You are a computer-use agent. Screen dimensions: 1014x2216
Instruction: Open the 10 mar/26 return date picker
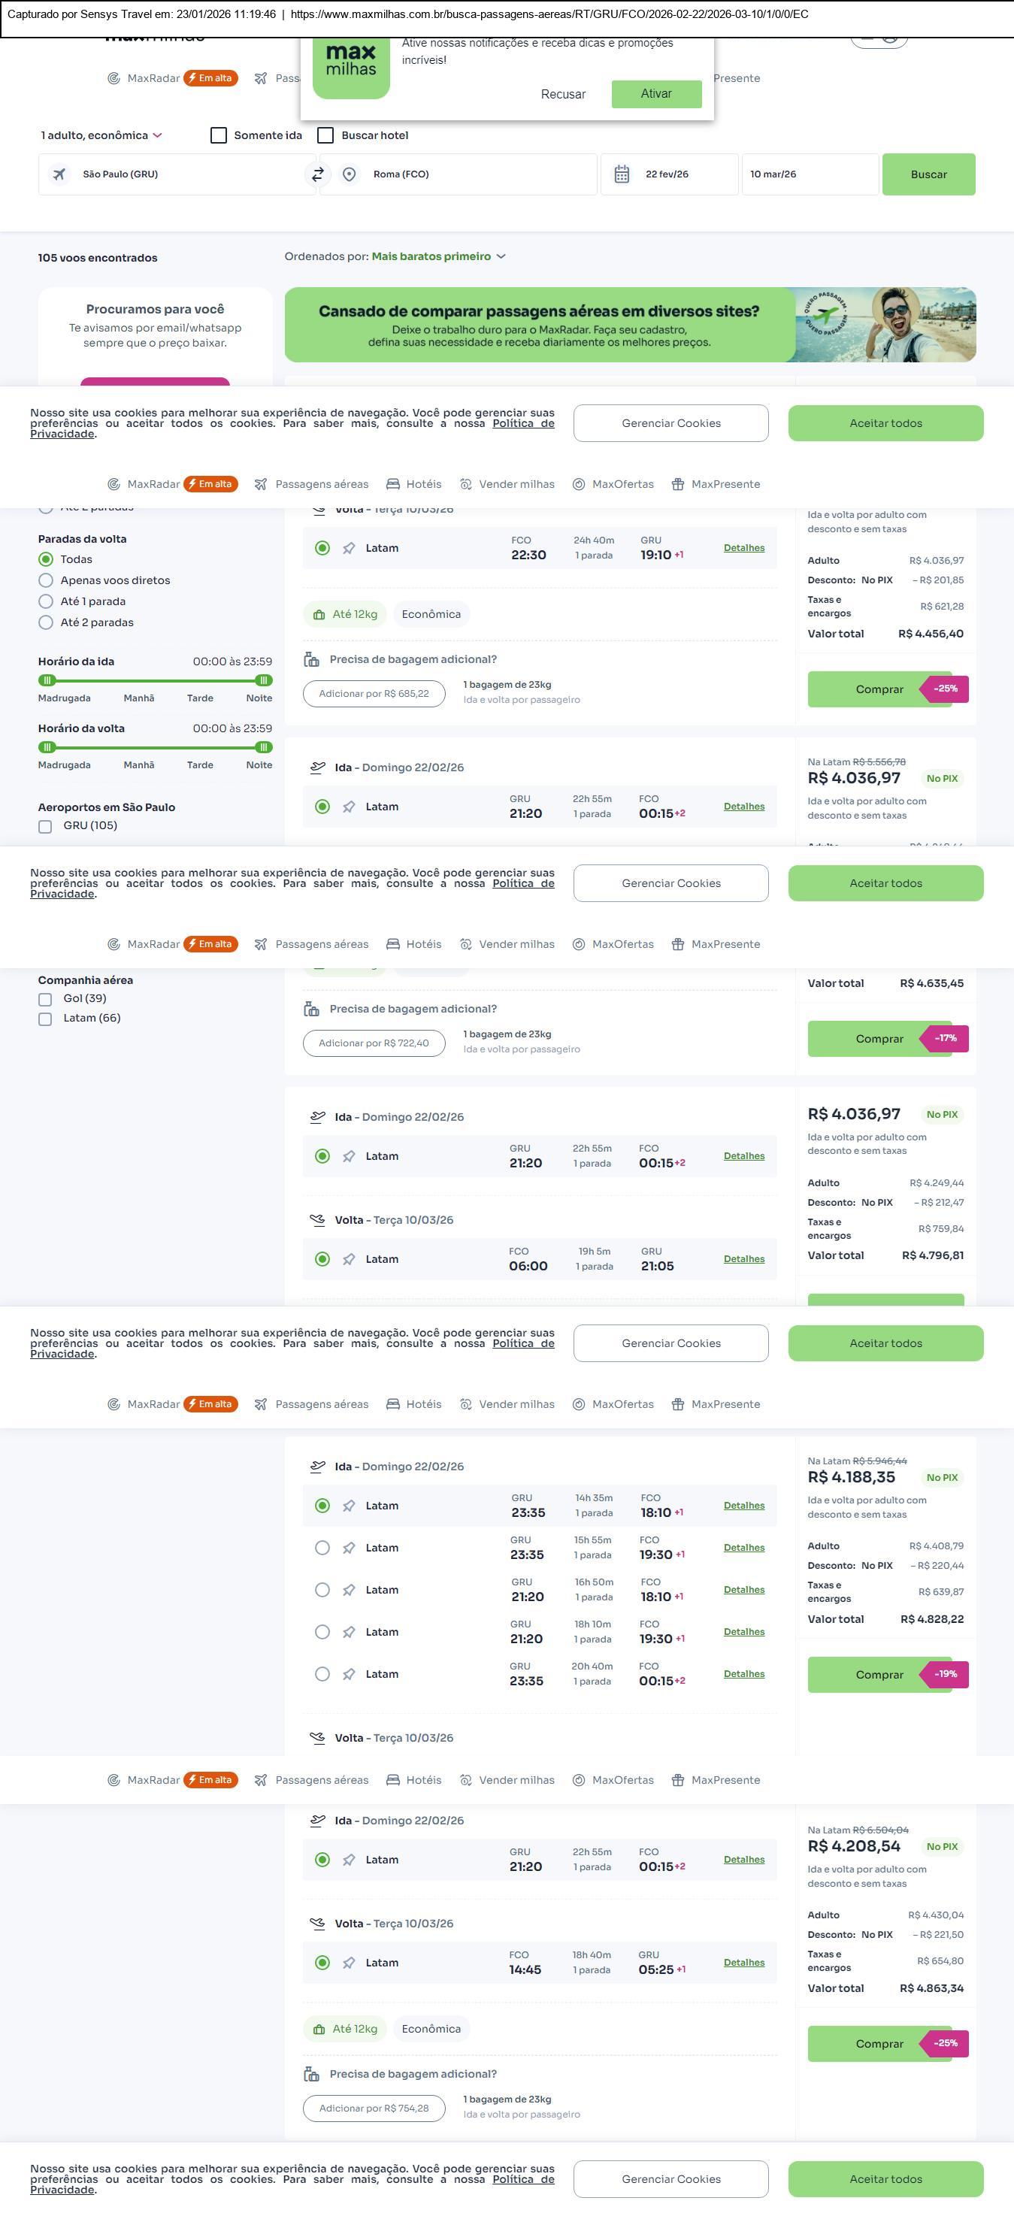point(810,174)
